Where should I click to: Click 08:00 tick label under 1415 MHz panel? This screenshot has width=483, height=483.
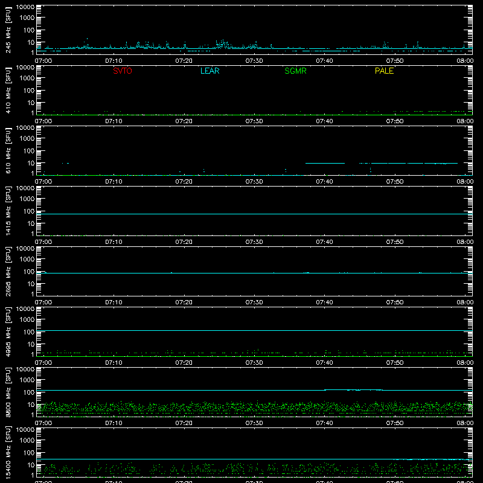[x=465, y=242]
